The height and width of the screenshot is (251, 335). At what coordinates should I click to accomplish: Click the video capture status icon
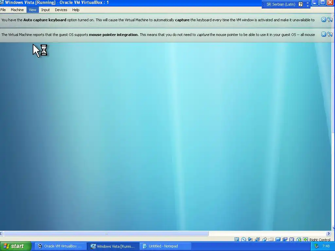pos(285,240)
